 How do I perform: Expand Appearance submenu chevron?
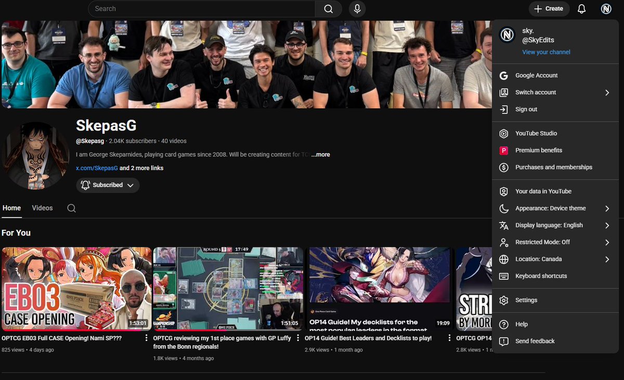607,208
